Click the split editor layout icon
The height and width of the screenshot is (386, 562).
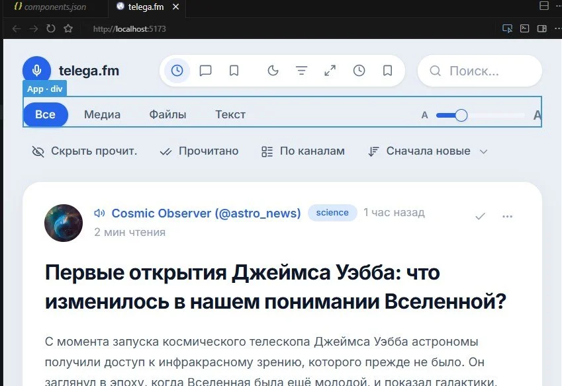544,6
